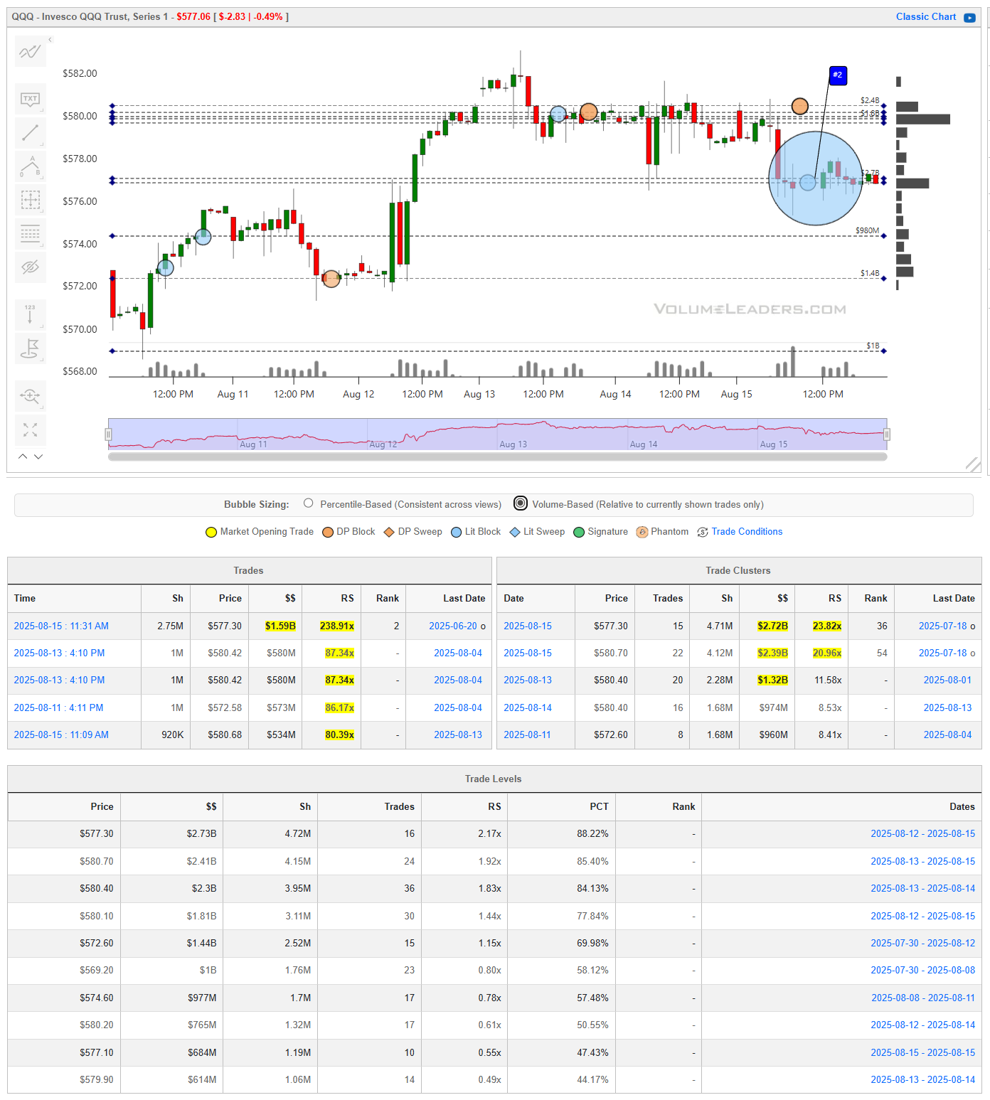990x1100 pixels.
Task: Open last date 2025-06-20 in Trades
Action: click(x=453, y=626)
